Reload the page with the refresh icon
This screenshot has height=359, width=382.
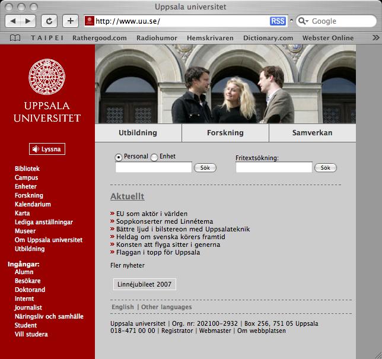click(x=49, y=21)
